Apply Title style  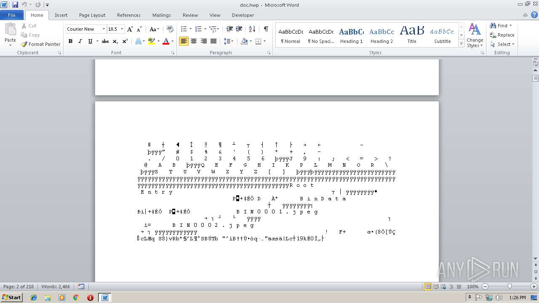412,35
